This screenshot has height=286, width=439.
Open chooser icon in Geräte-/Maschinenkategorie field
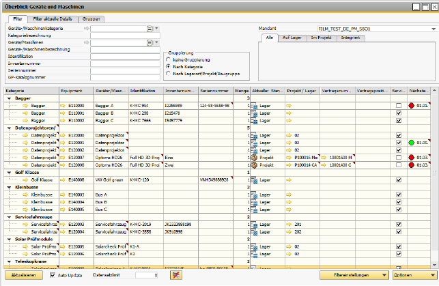click(150, 29)
